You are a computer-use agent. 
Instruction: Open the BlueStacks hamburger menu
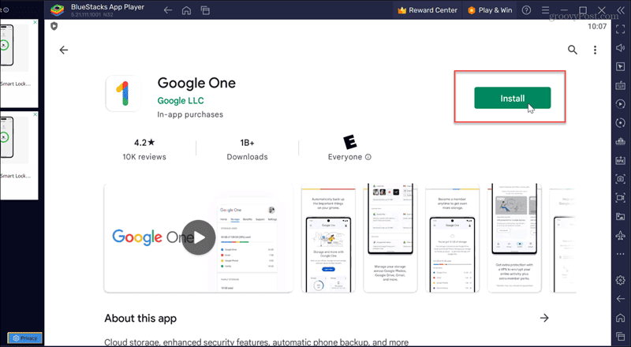click(545, 10)
